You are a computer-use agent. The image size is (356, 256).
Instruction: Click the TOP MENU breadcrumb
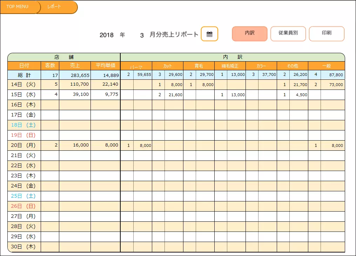click(x=18, y=7)
